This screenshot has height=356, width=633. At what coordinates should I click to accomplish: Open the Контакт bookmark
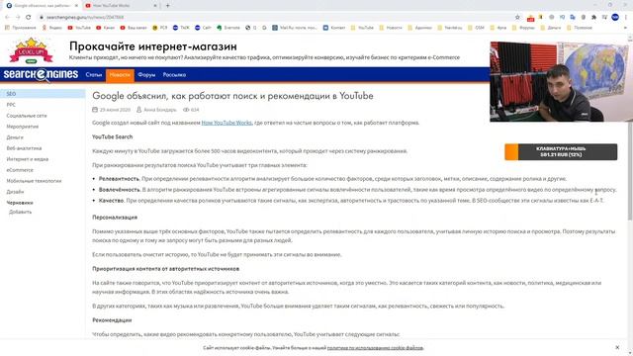[x=334, y=28]
